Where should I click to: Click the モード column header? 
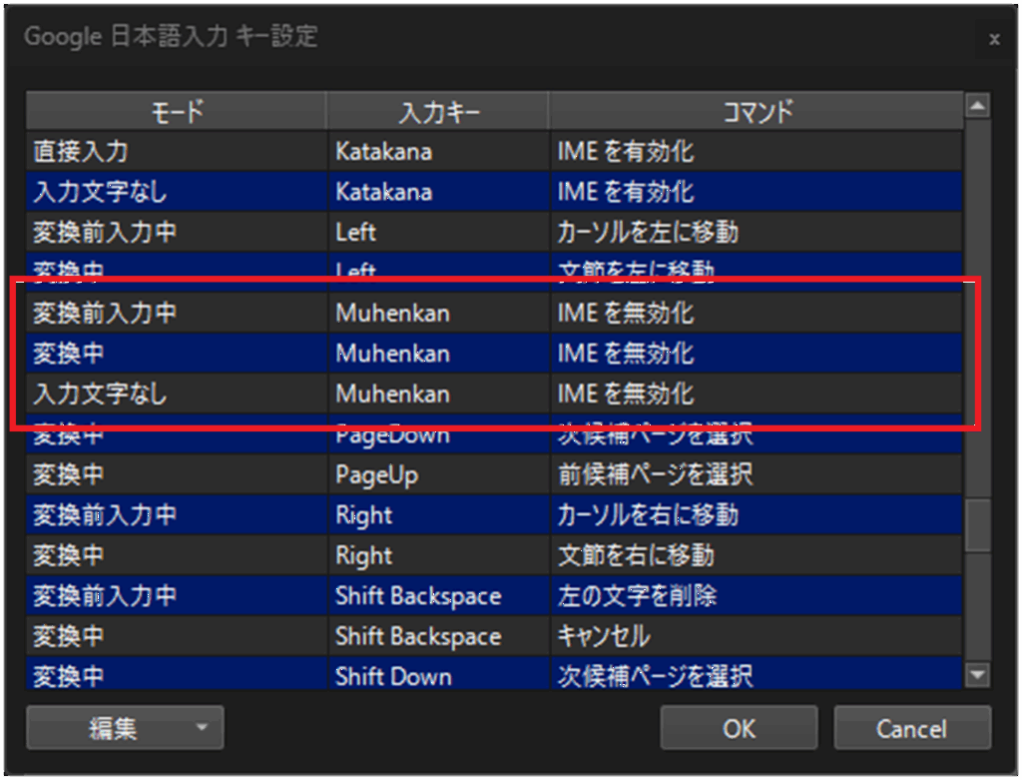pos(176,111)
